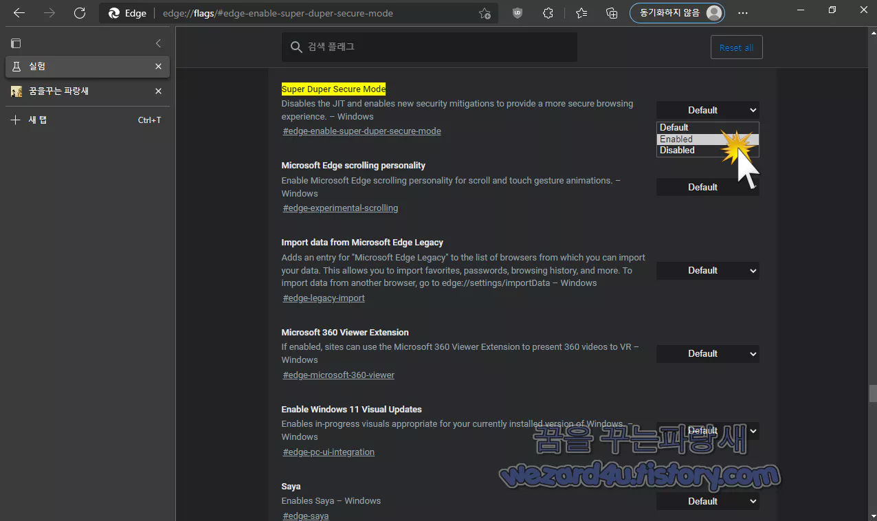Click the Super Duper Secure Mode heading
Viewport: 877px width, 521px height.
[333, 89]
